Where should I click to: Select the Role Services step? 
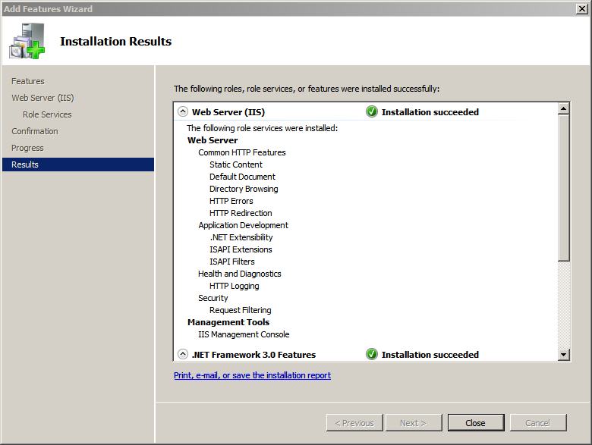(47, 114)
